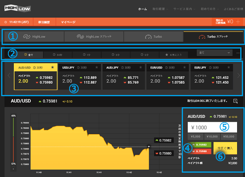Collapse the option list with minus icon
The width and height of the screenshot is (245, 177).
point(238,53)
